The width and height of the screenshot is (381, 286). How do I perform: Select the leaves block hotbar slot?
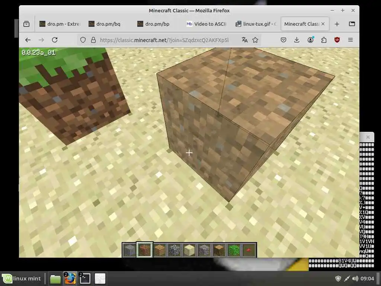[x=234, y=250]
